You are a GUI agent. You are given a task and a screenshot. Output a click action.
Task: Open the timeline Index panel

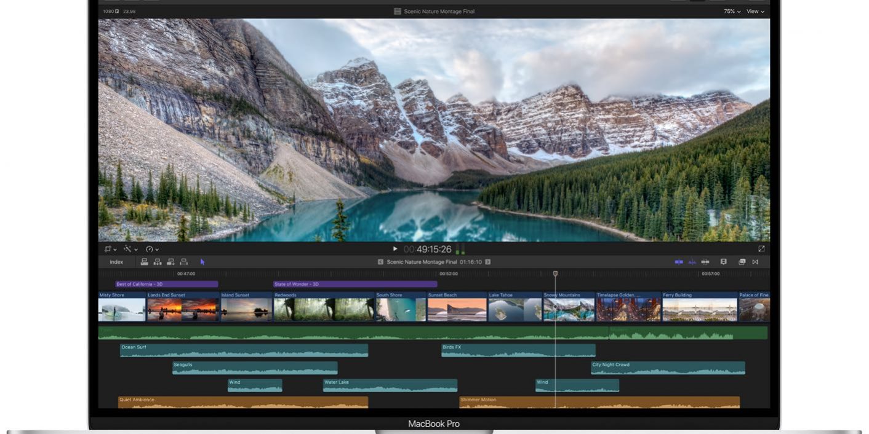coord(116,262)
